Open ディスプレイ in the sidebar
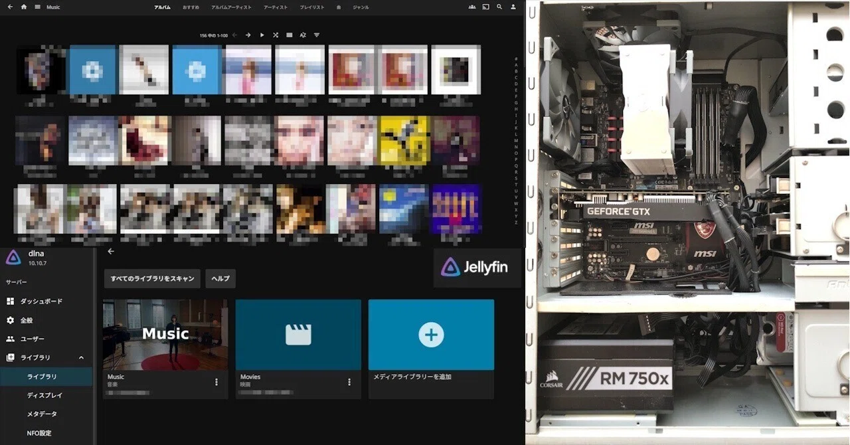Screen dimensions: 850x445 click(x=44, y=395)
